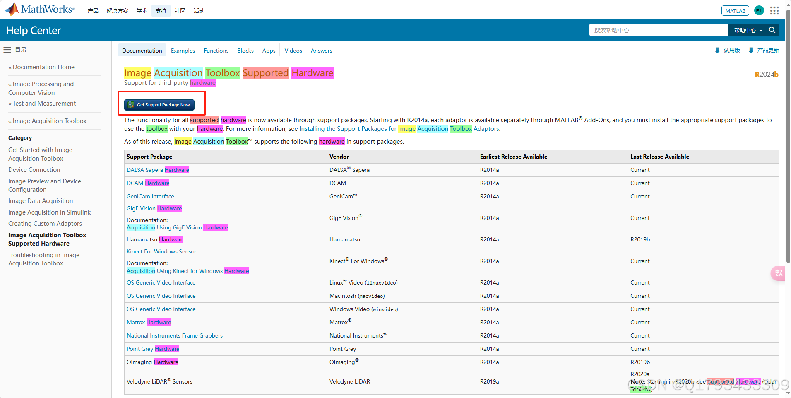Viewport: 791px width, 398px height.
Task: Click the 产品更新 download icon
Action: pos(751,50)
